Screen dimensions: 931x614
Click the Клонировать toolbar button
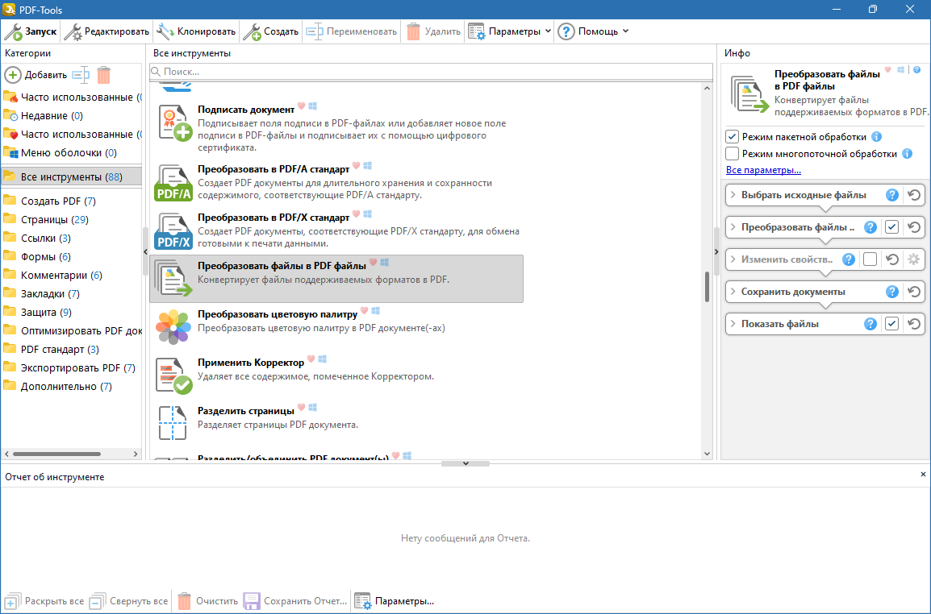(x=197, y=31)
